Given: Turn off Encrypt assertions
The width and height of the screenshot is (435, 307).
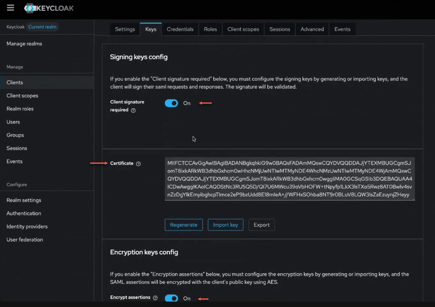Looking at the screenshot, I should [x=171, y=298].
